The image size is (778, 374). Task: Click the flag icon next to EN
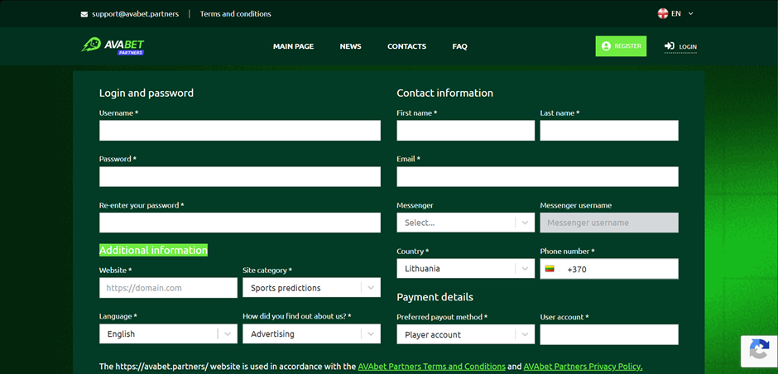(x=662, y=14)
